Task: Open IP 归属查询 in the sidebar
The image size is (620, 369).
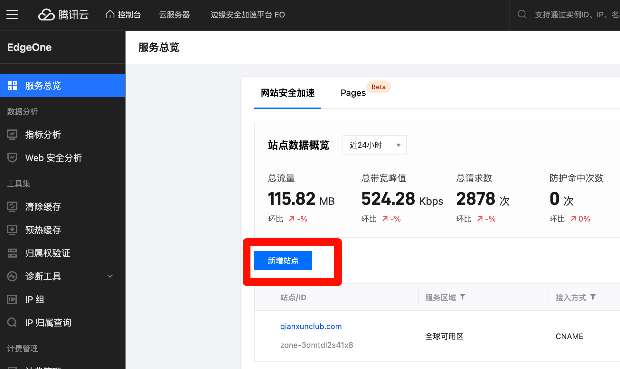Action: (x=62, y=323)
